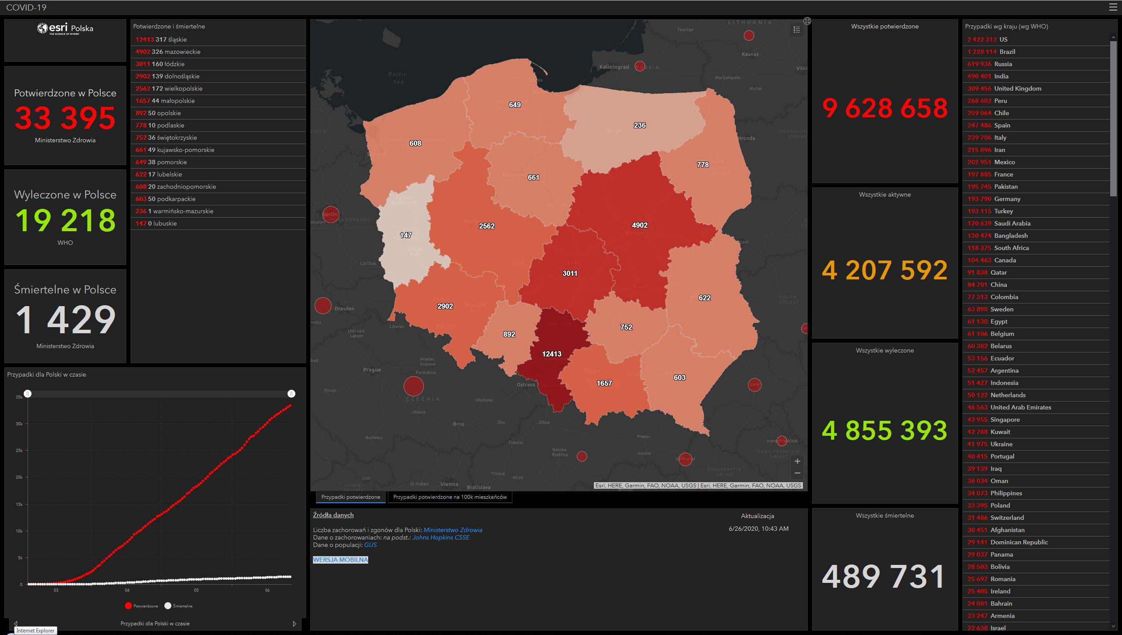Click the Berlin case circle on map
The height and width of the screenshot is (635, 1122).
coord(330,214)
